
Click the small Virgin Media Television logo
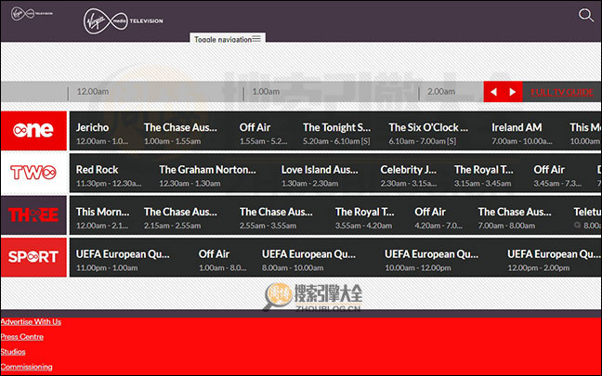[x=32, y=14]
